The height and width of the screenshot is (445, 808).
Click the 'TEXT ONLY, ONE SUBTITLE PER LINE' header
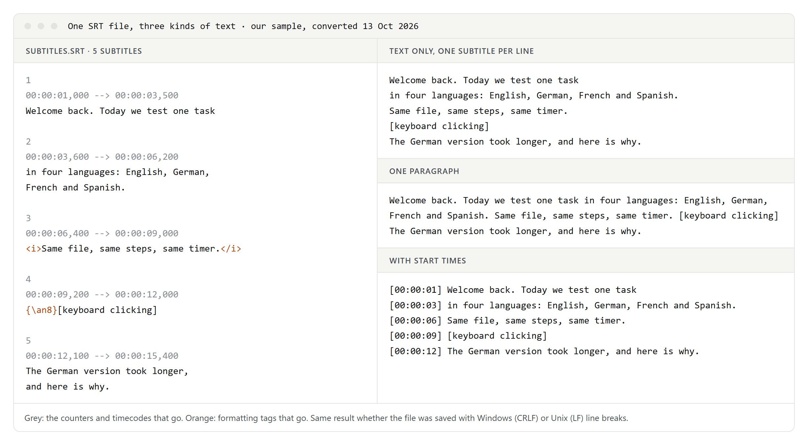click(x=461, y=51)
